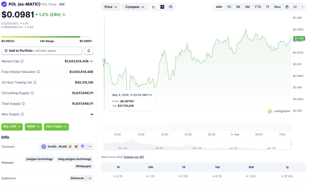Select the 24H timeframe

(x=219, y=7)
